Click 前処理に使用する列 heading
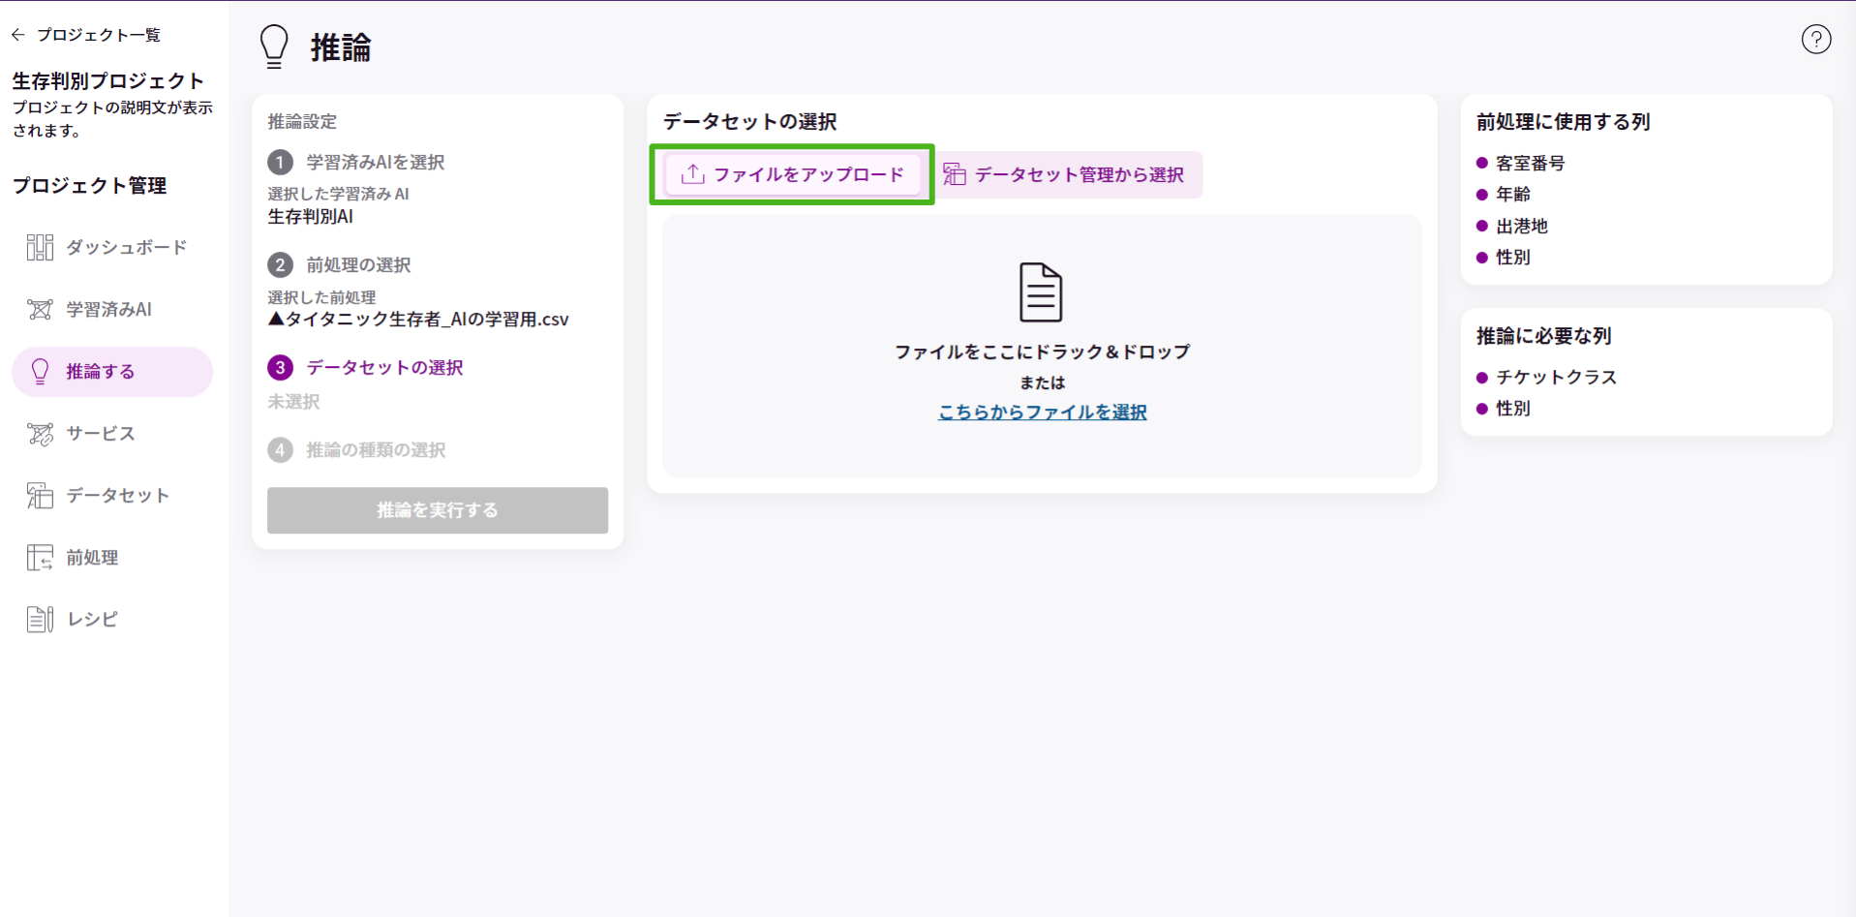The width and height of the screenshot is (1856, 917). tap(1563, 122)
